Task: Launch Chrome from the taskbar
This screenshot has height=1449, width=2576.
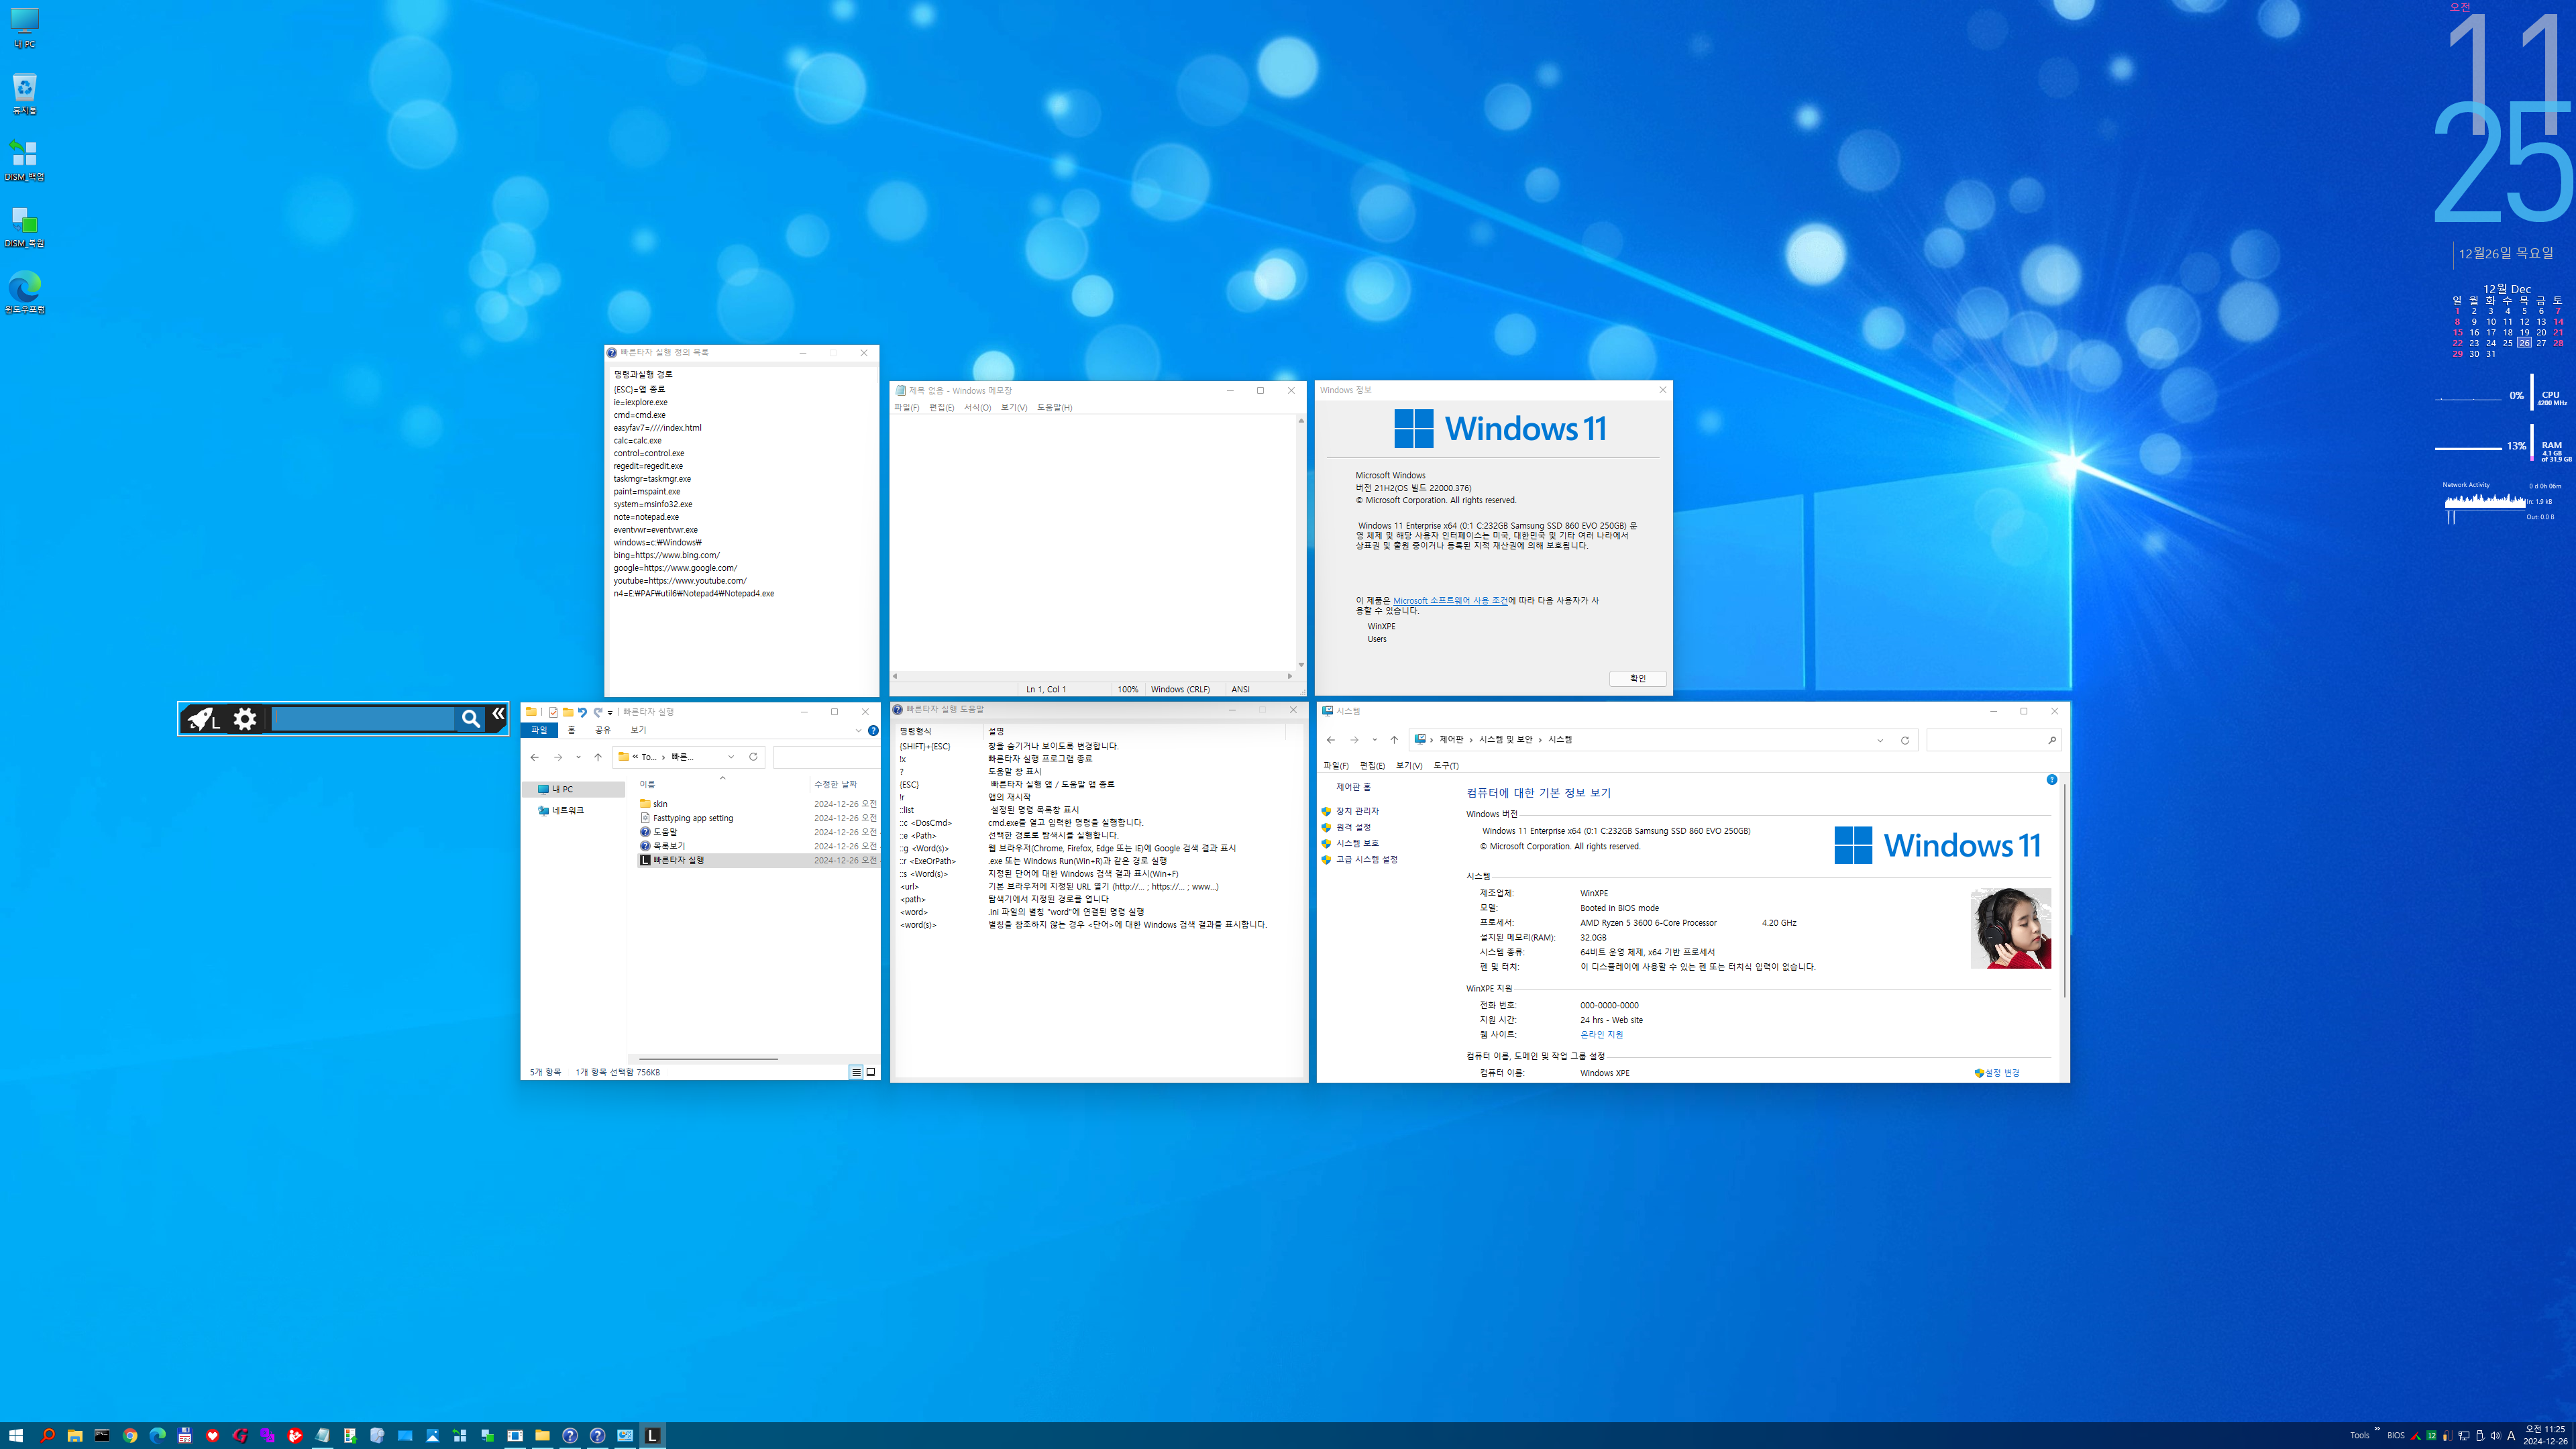Action: (130, 1435)
